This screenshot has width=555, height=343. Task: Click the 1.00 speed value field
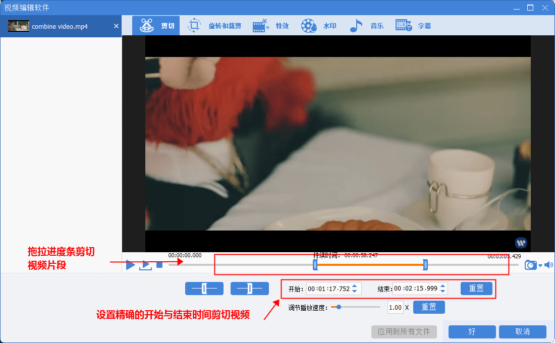[396, 308]
